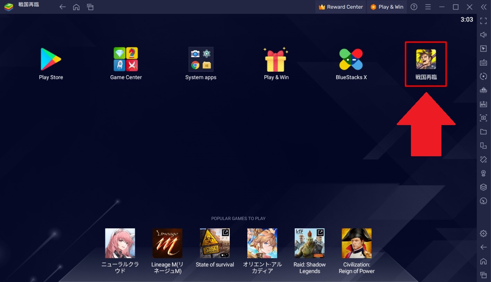Open the ニューラルクラウド game thumbnail
The image size is (491, 282).
(120, 243)
